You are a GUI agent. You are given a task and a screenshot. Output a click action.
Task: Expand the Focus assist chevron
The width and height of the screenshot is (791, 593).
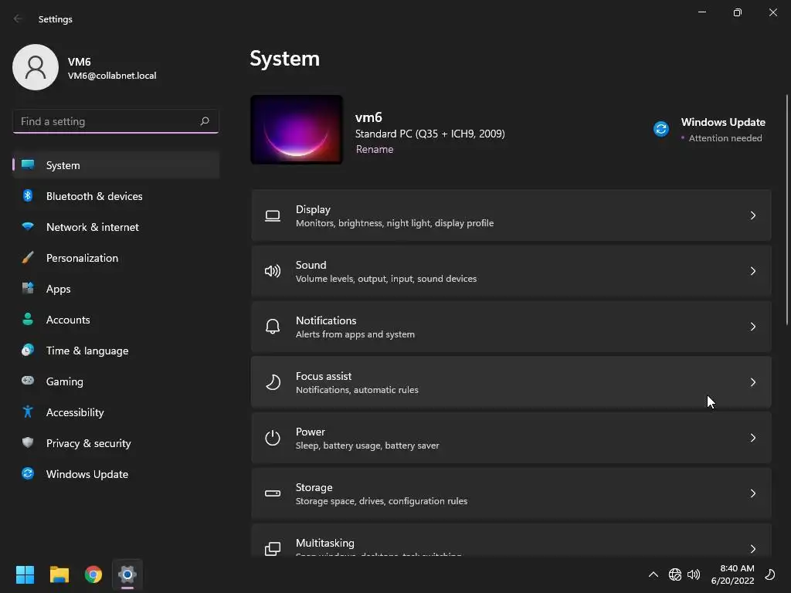[752, 382]
